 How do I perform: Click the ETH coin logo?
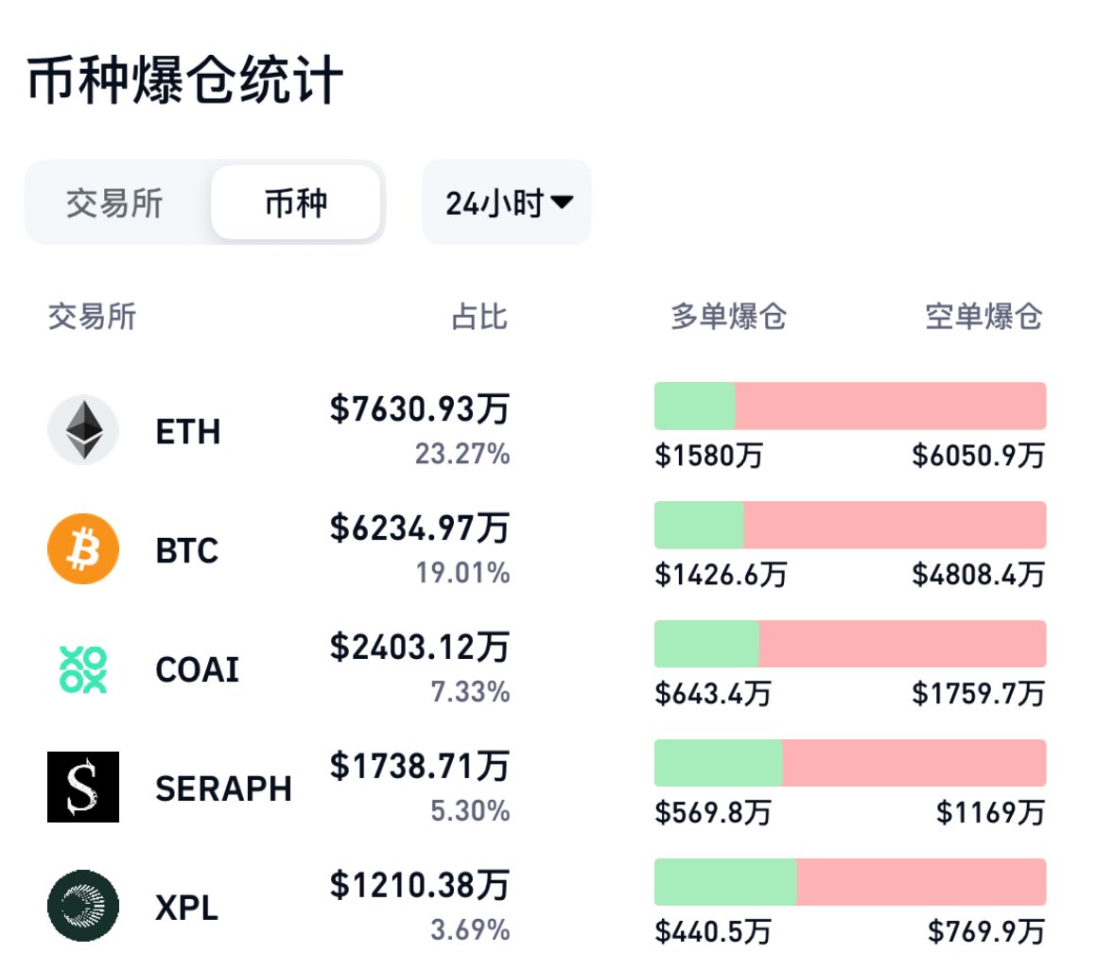pyautogui.click(x=83, y=430)
